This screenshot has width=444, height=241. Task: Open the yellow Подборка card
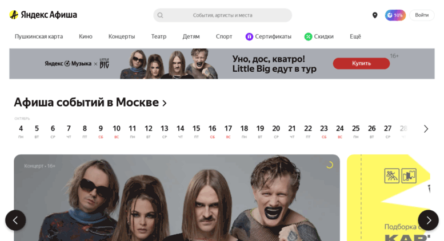coord(389,198)
